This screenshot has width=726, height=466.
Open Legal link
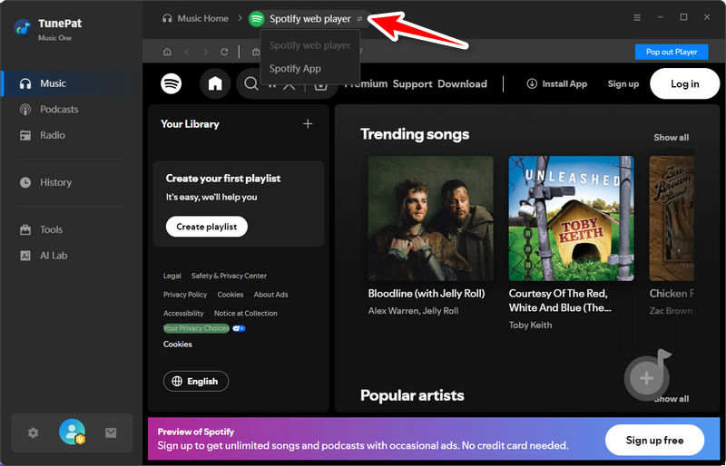[172, 276]
